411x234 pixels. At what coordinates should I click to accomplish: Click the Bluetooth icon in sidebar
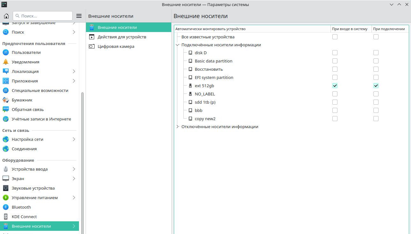pyautogui.click(x=6, y=207)
